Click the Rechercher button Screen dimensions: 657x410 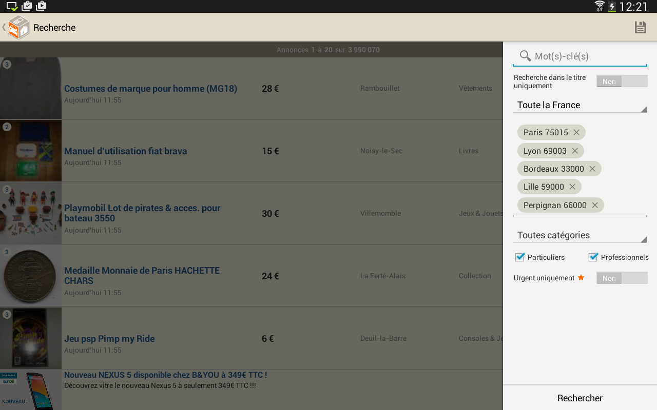pos(580,398)
